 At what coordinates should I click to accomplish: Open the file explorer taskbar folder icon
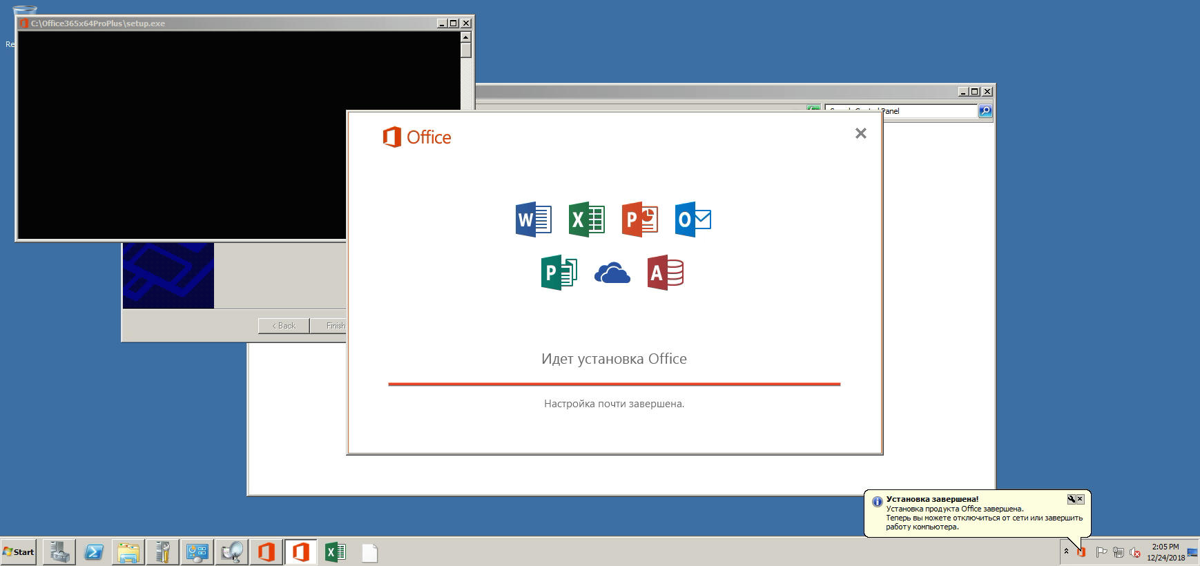pos(128,552)
